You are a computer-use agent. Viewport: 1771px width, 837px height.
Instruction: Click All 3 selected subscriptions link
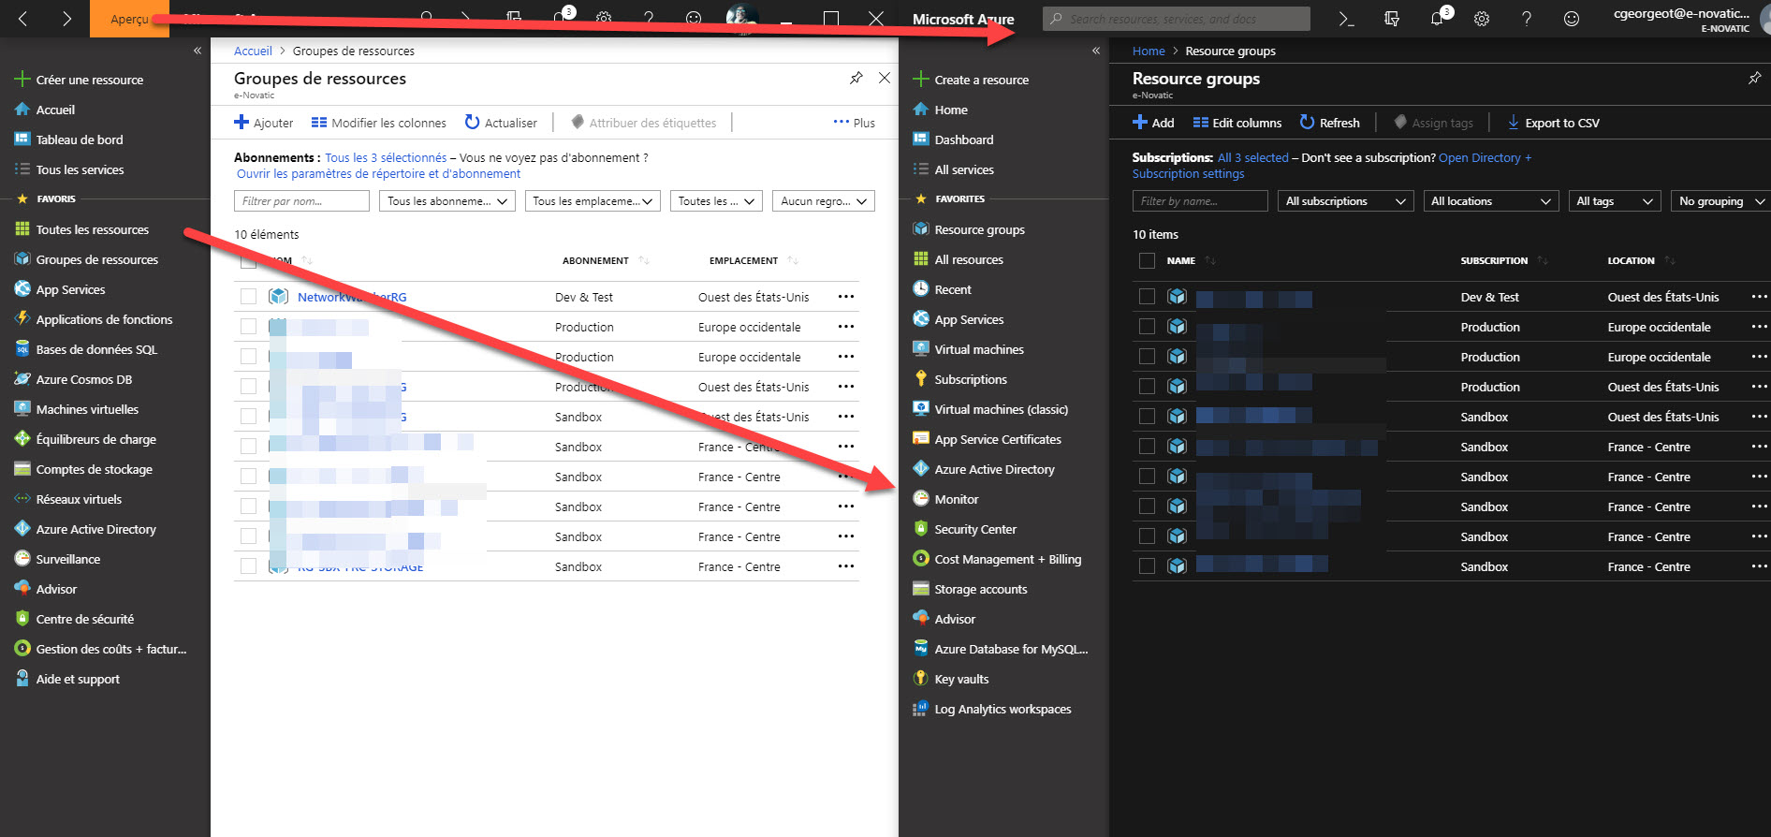(x=1253, y=158)
